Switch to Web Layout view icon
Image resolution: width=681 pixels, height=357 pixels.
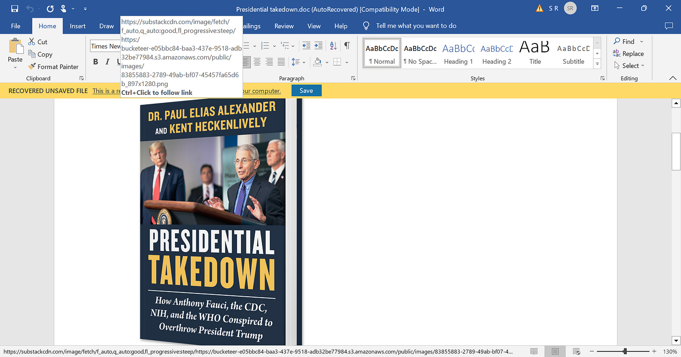point(577,351)
